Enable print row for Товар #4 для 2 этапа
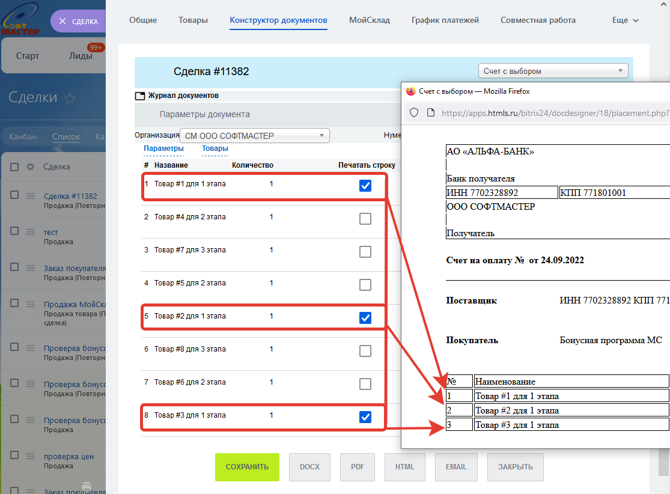 point(365,219)
